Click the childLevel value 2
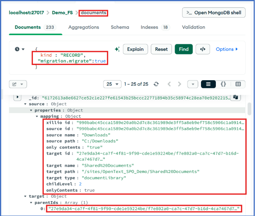The height and width of the screenshot is (216, 255). (x=80, y=184)
